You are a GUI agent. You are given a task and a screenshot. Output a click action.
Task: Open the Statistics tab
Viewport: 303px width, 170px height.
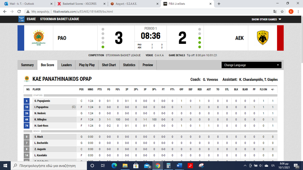pos(129,65)
